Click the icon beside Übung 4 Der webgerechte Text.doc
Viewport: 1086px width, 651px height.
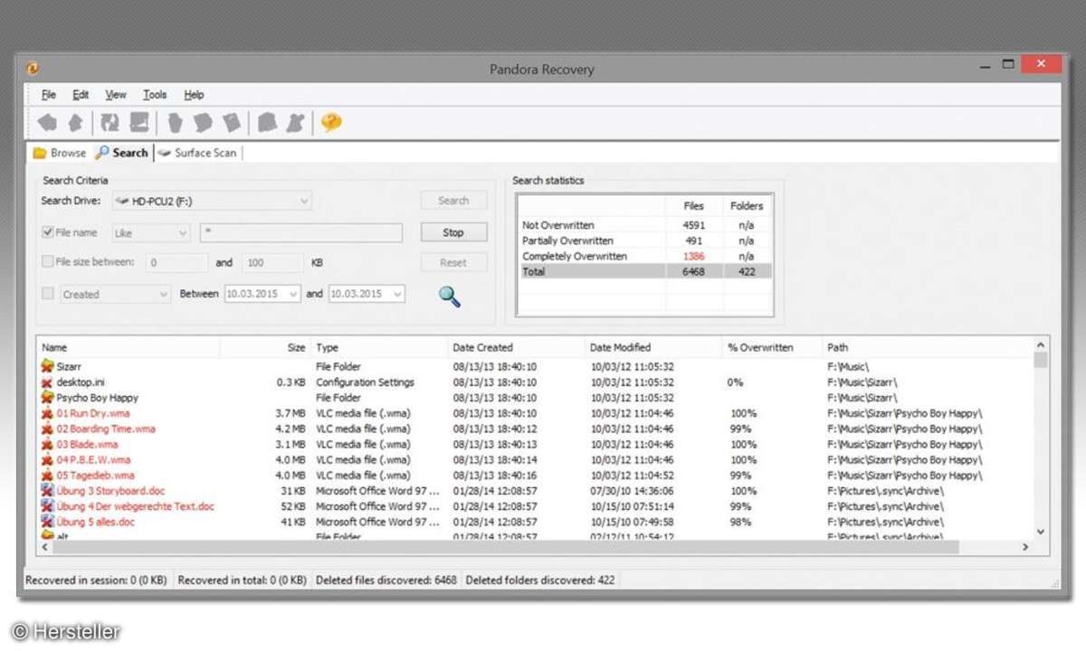pyautogui.click(x=48, y=506)
